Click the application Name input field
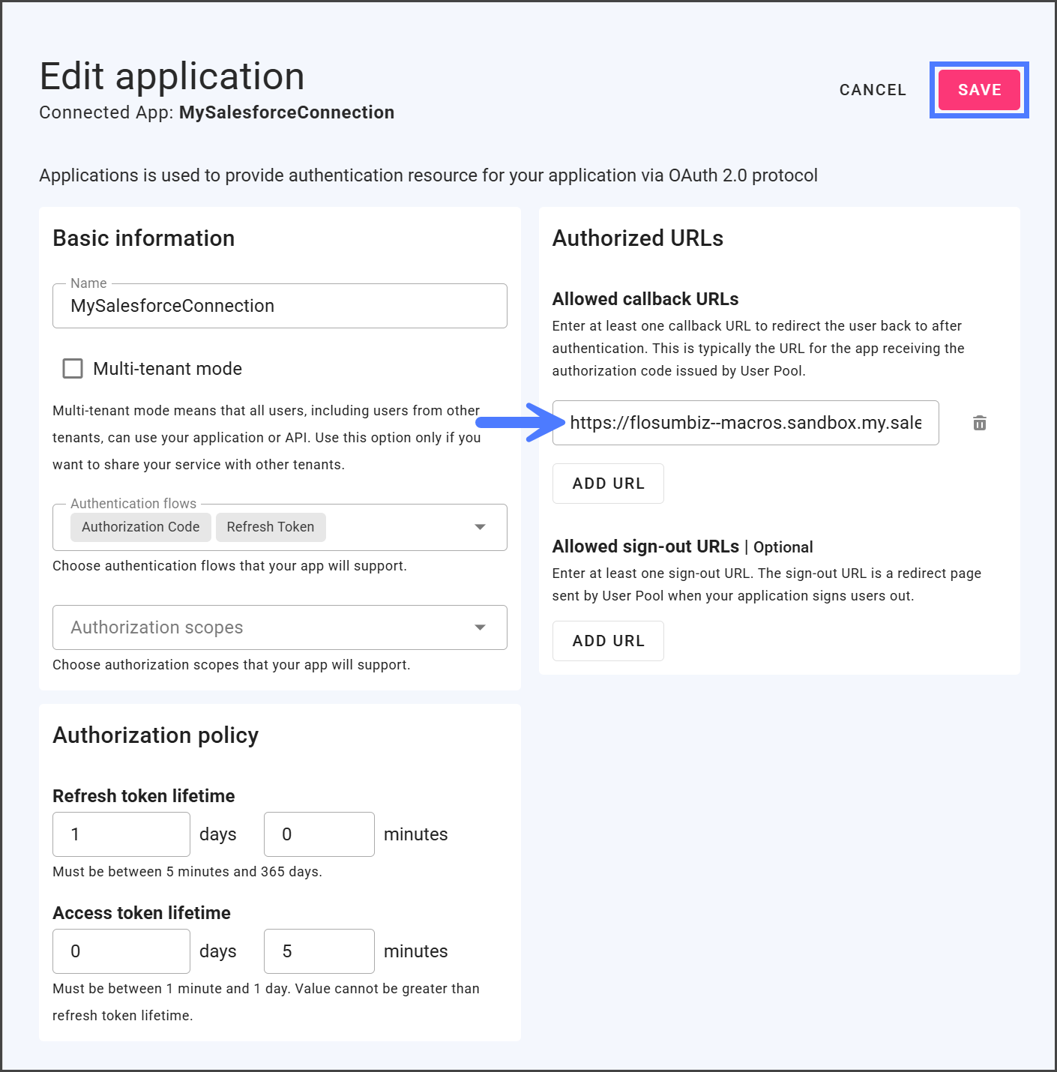 tap(279, 306)
